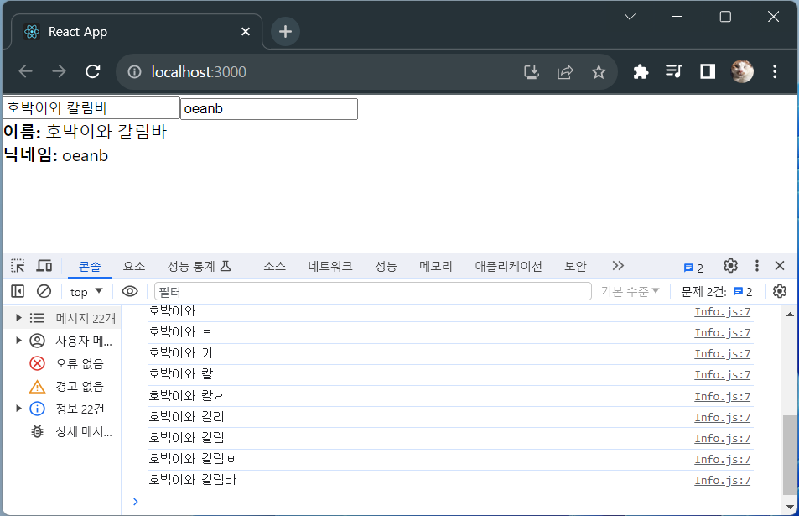Open Info.js:7 link for 호박이와 카
The height and width of the screenshot is (516, 799).
click(722, 354)
